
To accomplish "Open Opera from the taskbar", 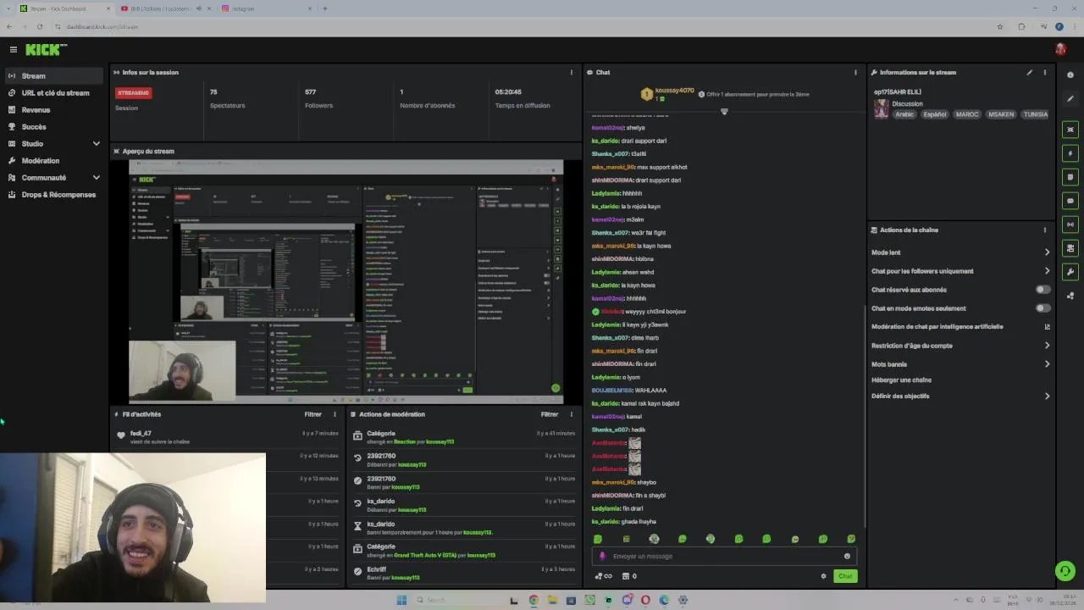I will click(645, 600).
